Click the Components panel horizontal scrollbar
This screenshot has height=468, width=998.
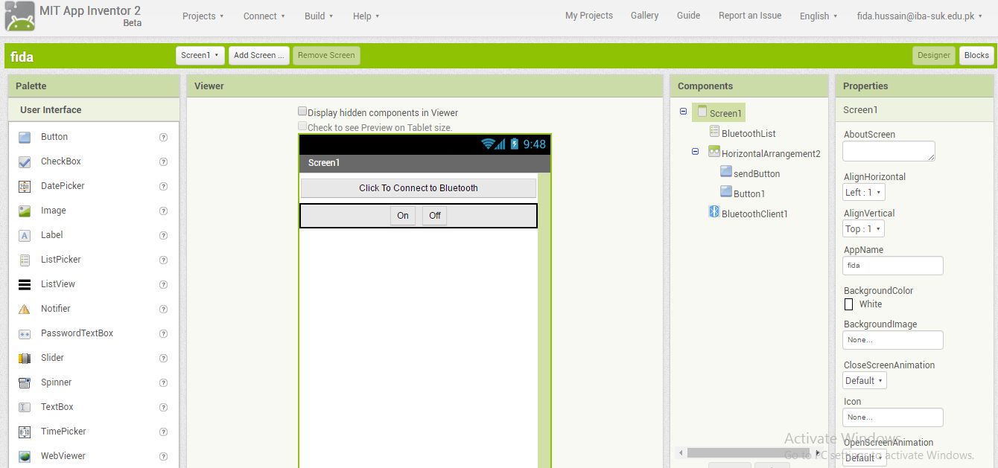point(750,452)
